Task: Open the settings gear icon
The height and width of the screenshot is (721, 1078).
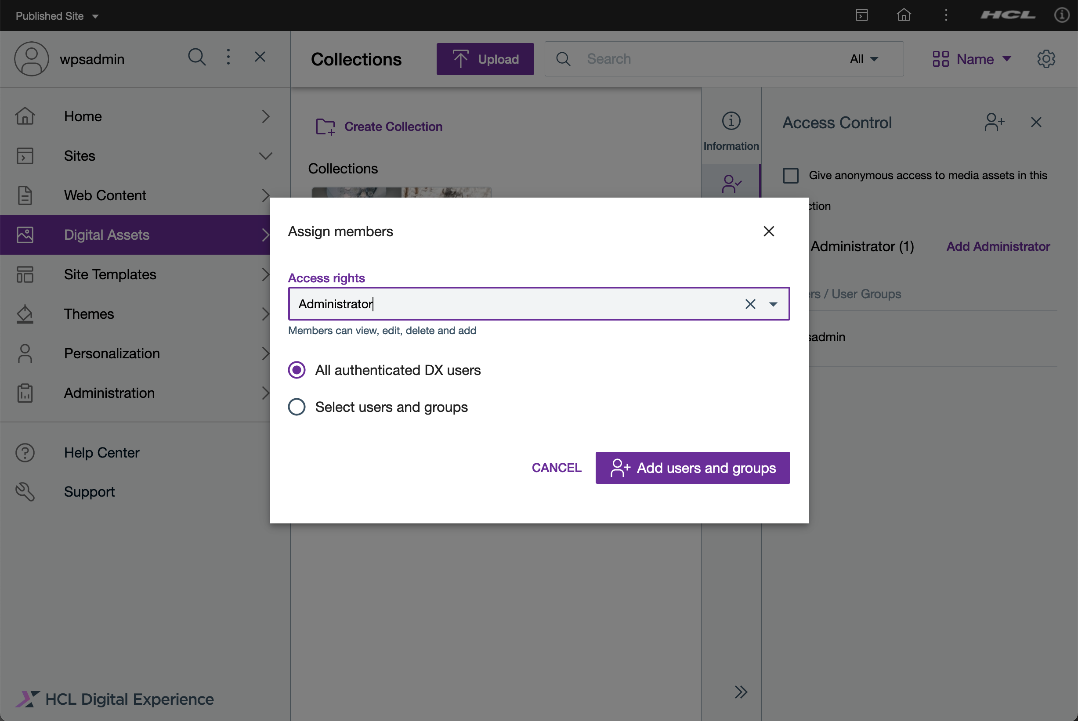Action: click(1046, 59)
